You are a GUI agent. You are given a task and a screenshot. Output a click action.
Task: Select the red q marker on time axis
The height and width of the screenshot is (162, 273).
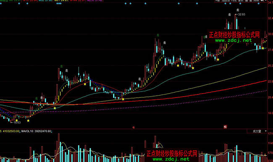pos(134,127)
